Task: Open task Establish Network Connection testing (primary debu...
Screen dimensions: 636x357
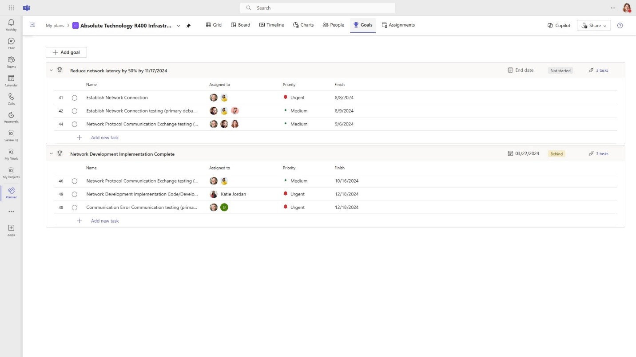Action: (141, 111)
